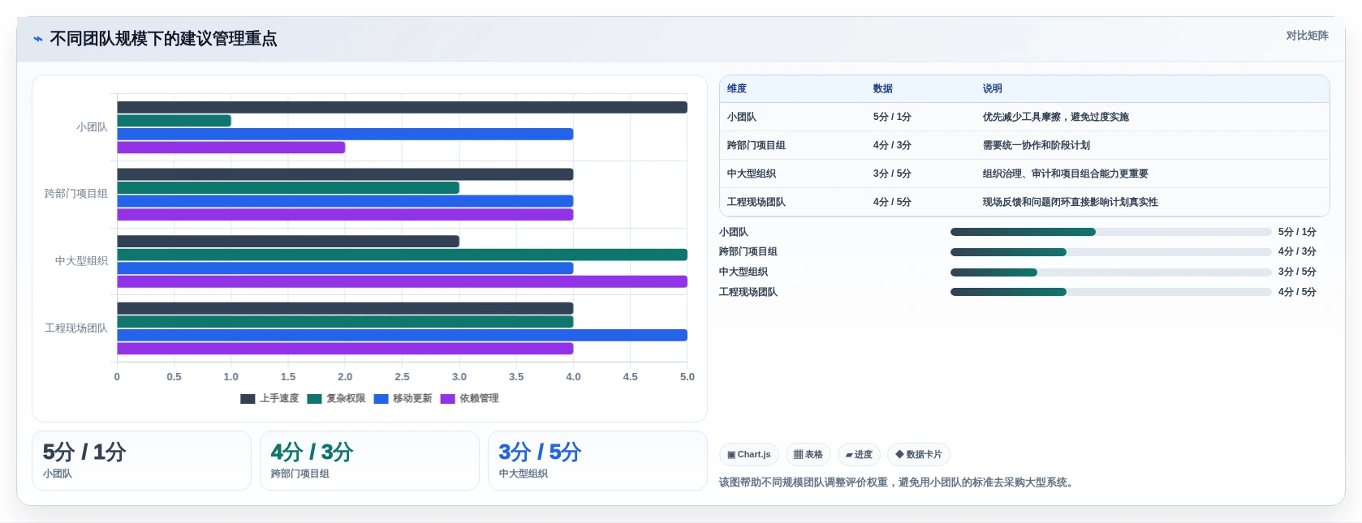This screenshot has width=1362, height=523.
Task: Click the 数据卡片 tag chip
Action: (918, 455)
